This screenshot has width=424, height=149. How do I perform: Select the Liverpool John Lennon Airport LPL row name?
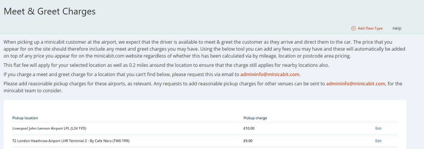pyautogui.click(x=49, y=128)
